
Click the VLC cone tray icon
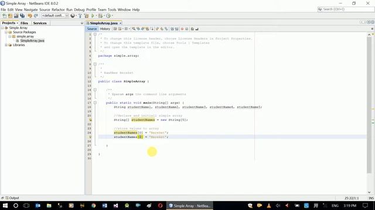pos(269,205)
